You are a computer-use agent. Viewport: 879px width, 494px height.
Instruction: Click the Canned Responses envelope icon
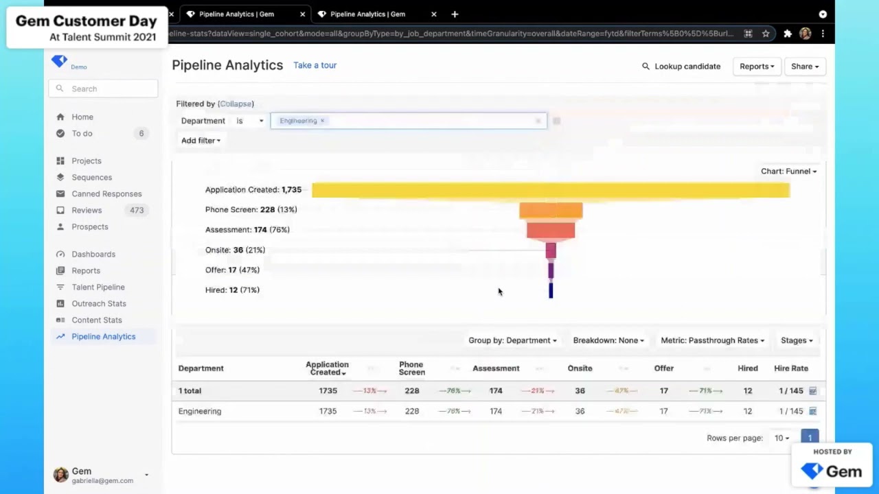pos(60,193)
